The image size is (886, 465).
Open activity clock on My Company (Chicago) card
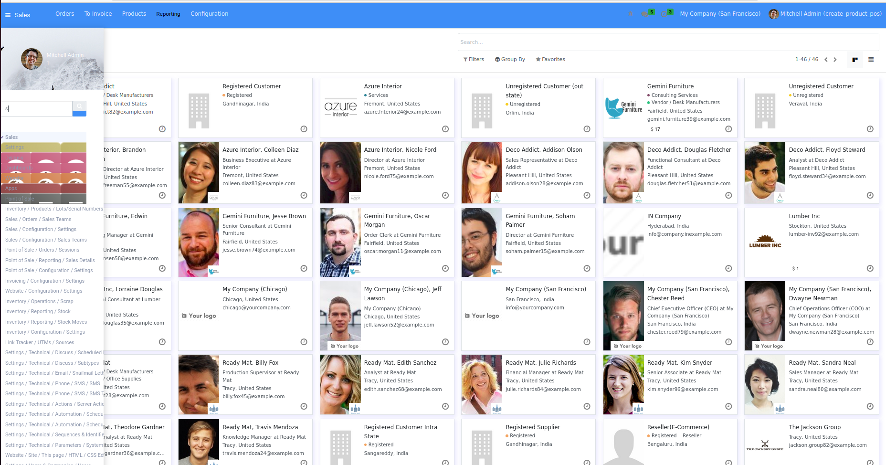tap(304, 342)
